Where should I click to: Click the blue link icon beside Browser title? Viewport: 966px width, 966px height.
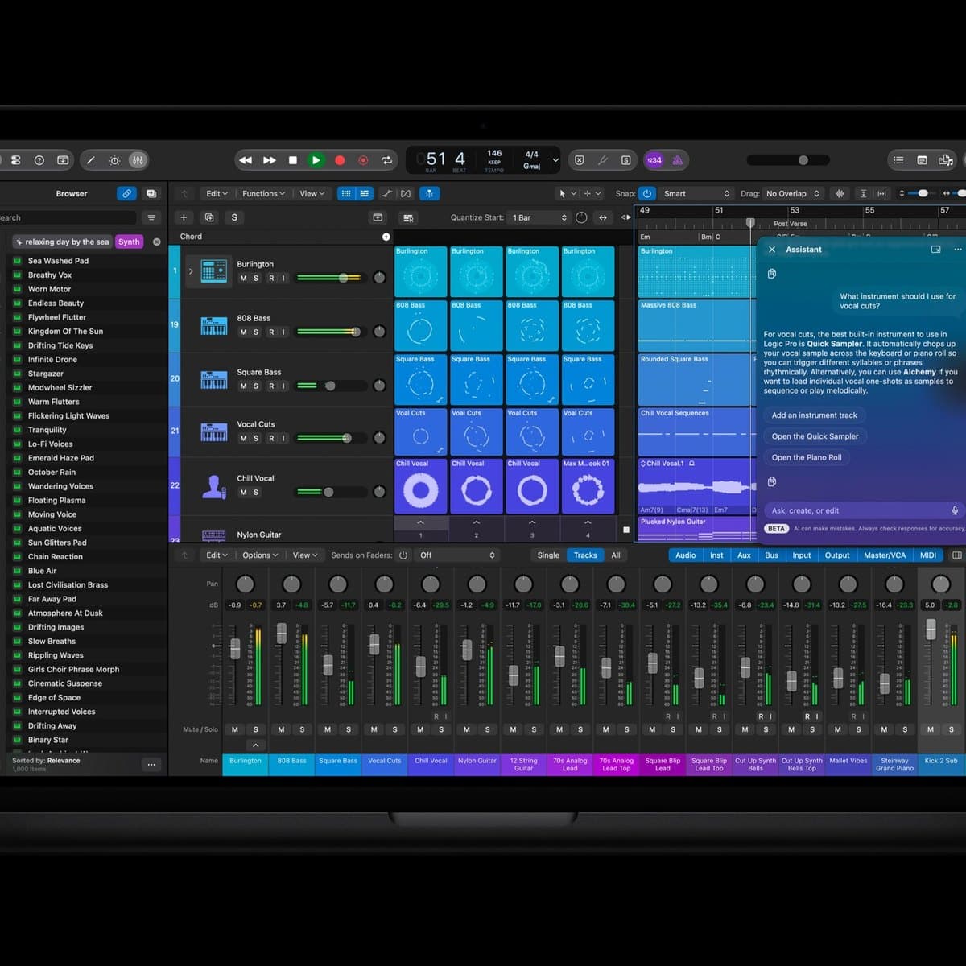click(x=126, y=193)
